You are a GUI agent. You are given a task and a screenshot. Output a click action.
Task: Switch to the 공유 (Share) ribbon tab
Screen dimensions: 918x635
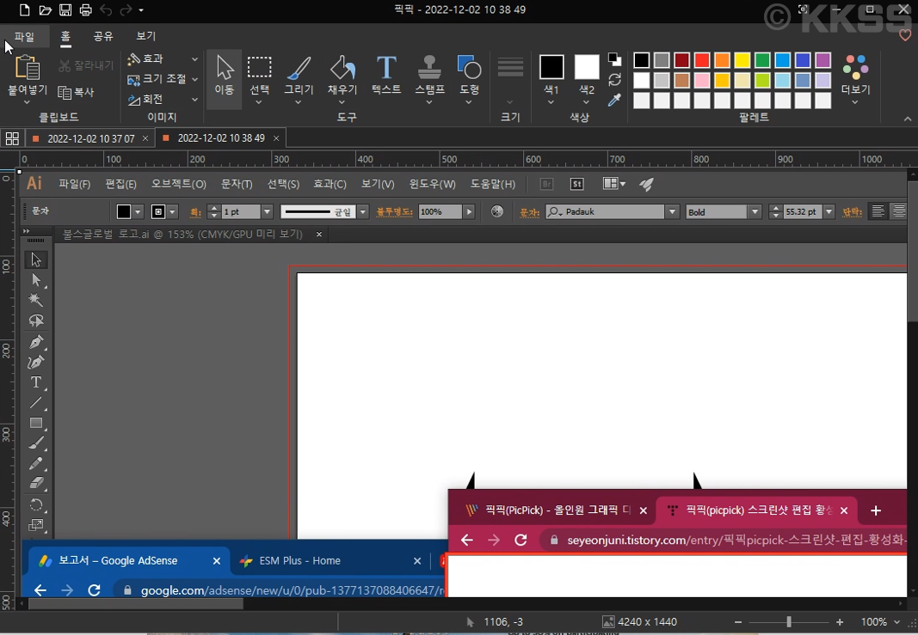(103, 36)
